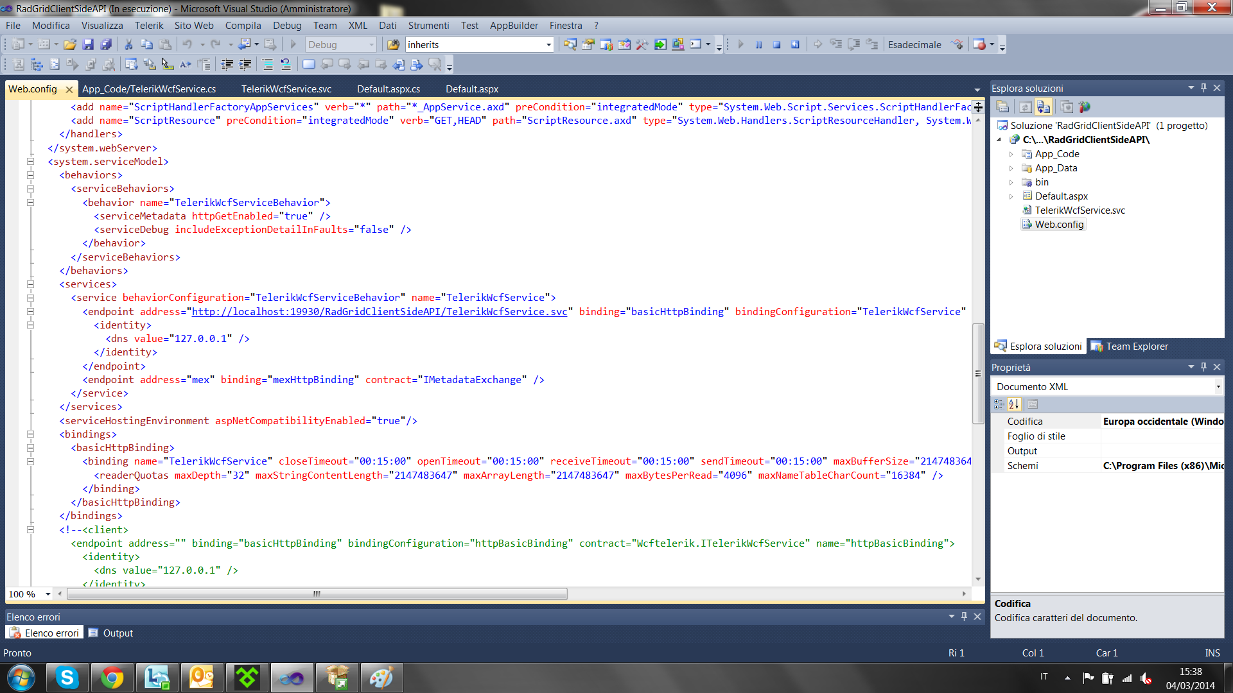Click the Save floppy disk icon
Image resolution: width=1233 pixels, height=693 pixels.
(88, 44)
